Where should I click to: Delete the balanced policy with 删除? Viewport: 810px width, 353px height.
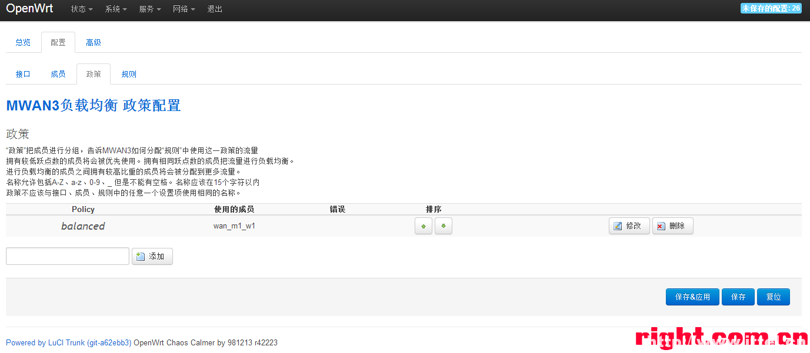pos(673,226)
